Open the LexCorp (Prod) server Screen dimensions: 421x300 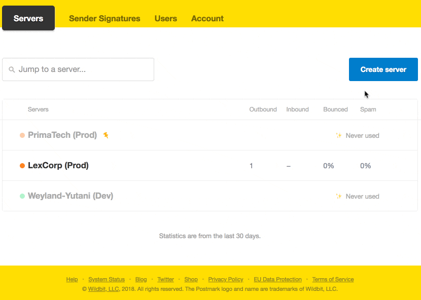pos(58,166)
